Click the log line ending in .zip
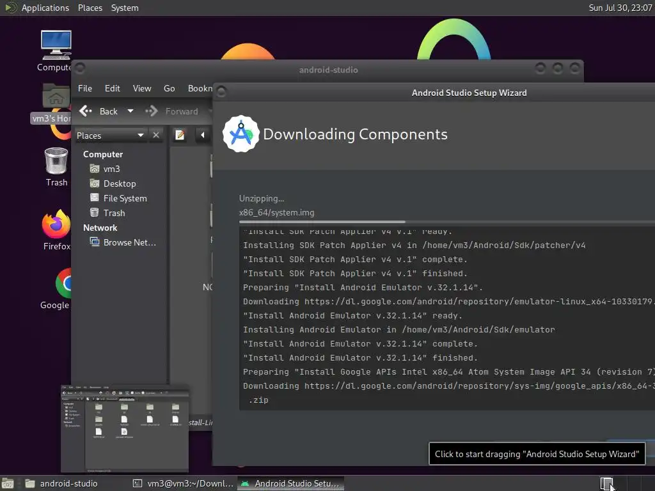Image resolution: width=655 pixels, height=491 pixels. pyautogui.click(x=258, y=400)
